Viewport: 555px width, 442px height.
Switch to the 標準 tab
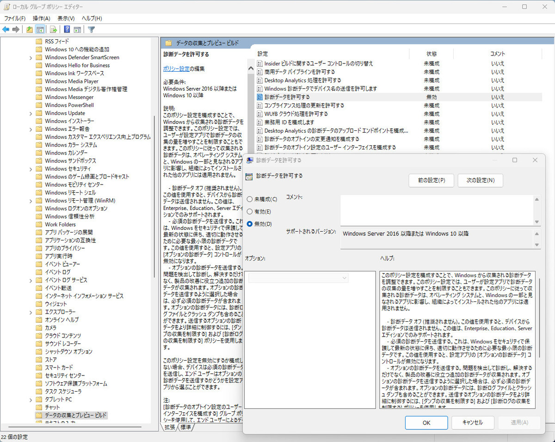coord(185,427)
